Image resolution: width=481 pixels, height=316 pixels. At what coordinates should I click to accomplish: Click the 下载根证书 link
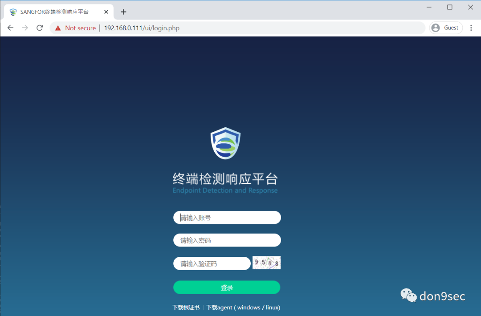[x=186, y=308]
